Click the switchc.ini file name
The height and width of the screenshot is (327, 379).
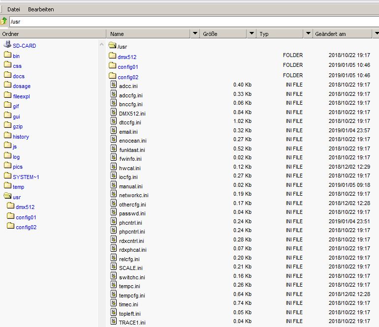point(132,277)
